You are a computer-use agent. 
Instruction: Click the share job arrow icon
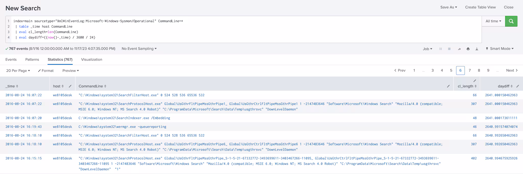pyautogui.click(x=459, y=49)
